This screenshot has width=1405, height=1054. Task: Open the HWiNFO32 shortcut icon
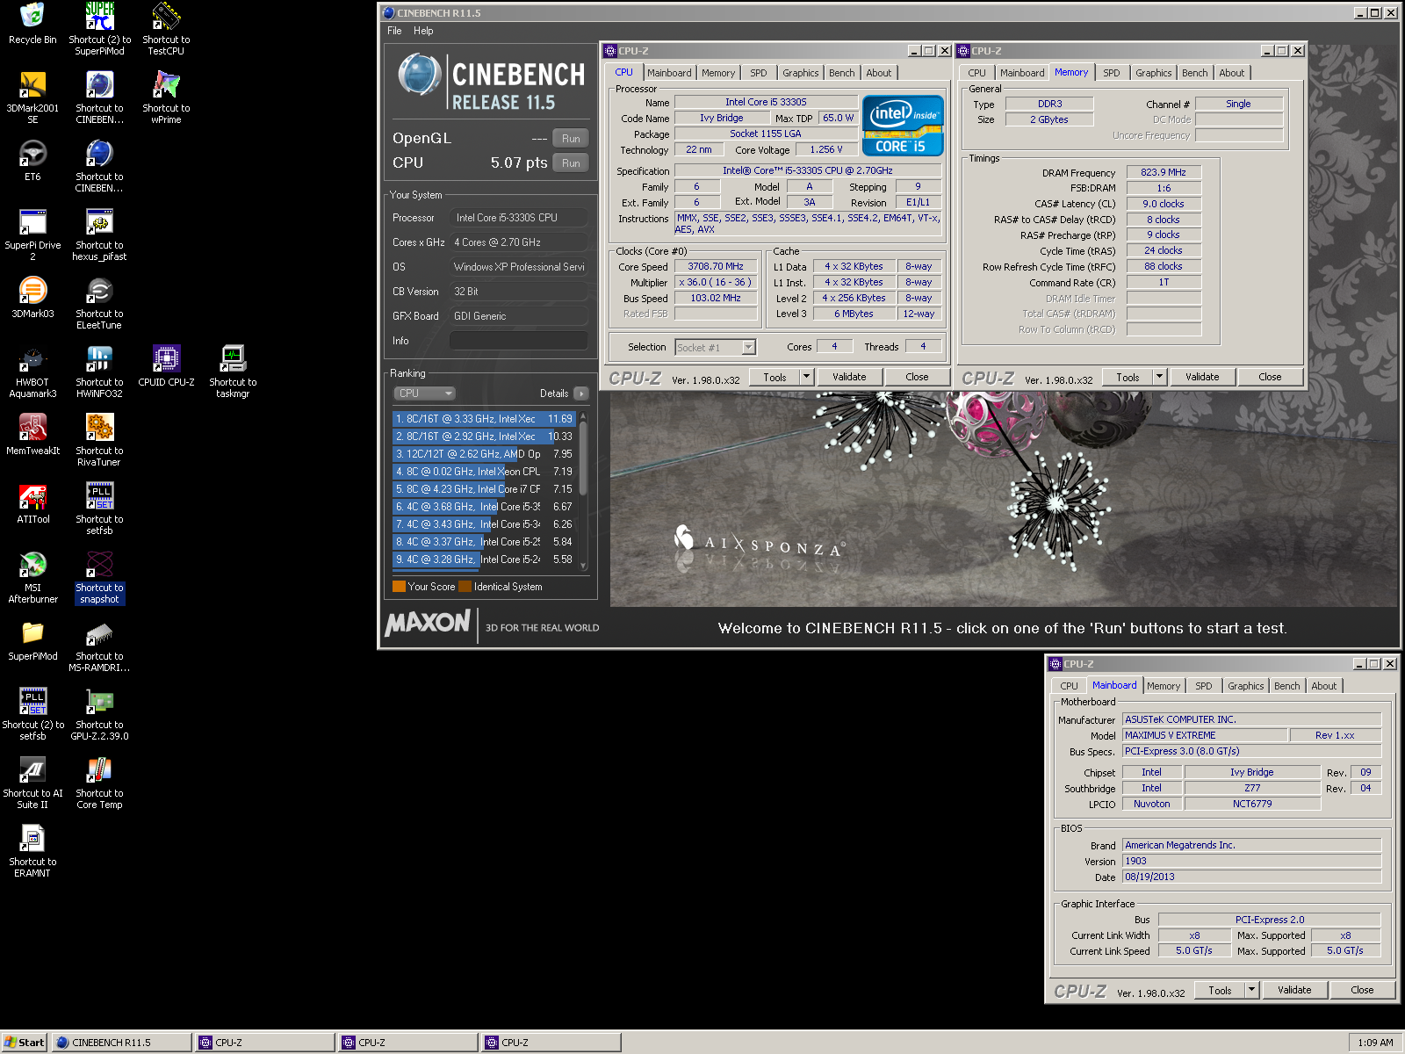click(99, 372)
